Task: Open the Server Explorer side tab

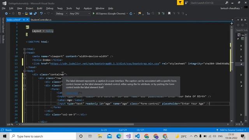Action: tap(3, 25)
